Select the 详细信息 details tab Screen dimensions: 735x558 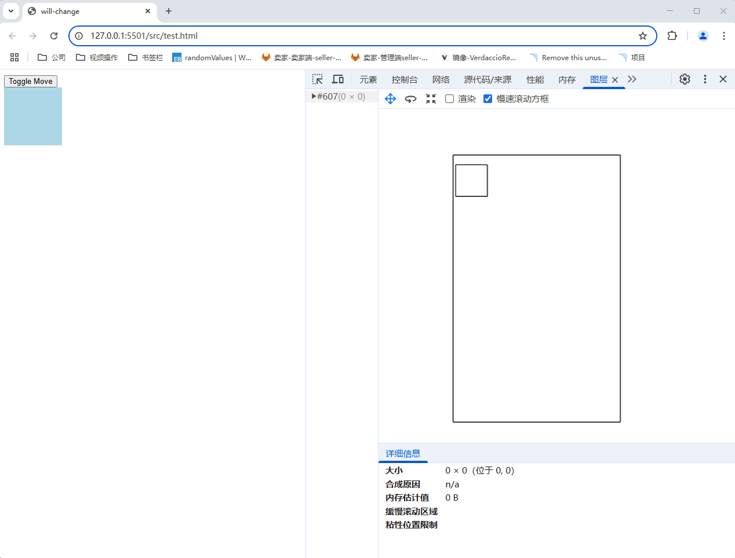pos(403,453)
